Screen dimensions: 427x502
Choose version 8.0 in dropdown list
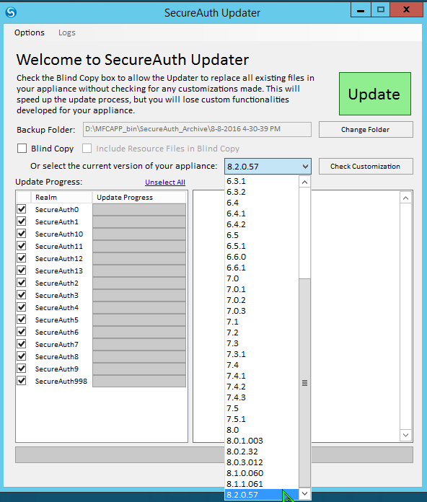[262, 430]
